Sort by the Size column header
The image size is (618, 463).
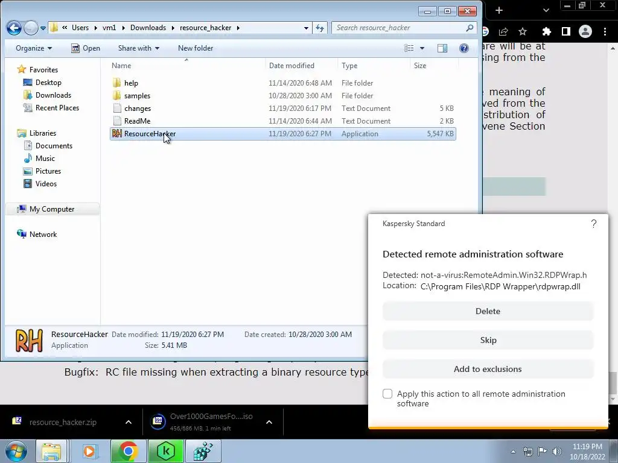[433, 65]
